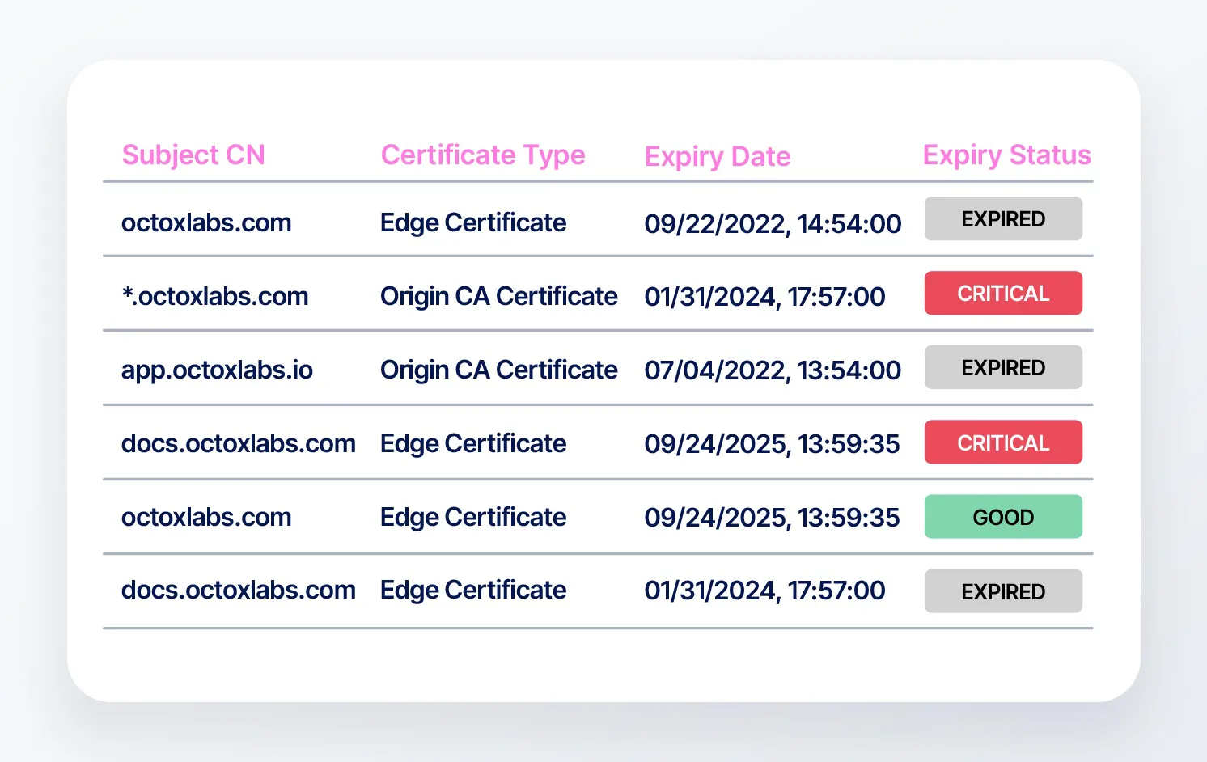Click Origin CA Certificate for app.octoxlabs.io
Image resolution: width=1207 pixels, height=762 pixels.
499,370
